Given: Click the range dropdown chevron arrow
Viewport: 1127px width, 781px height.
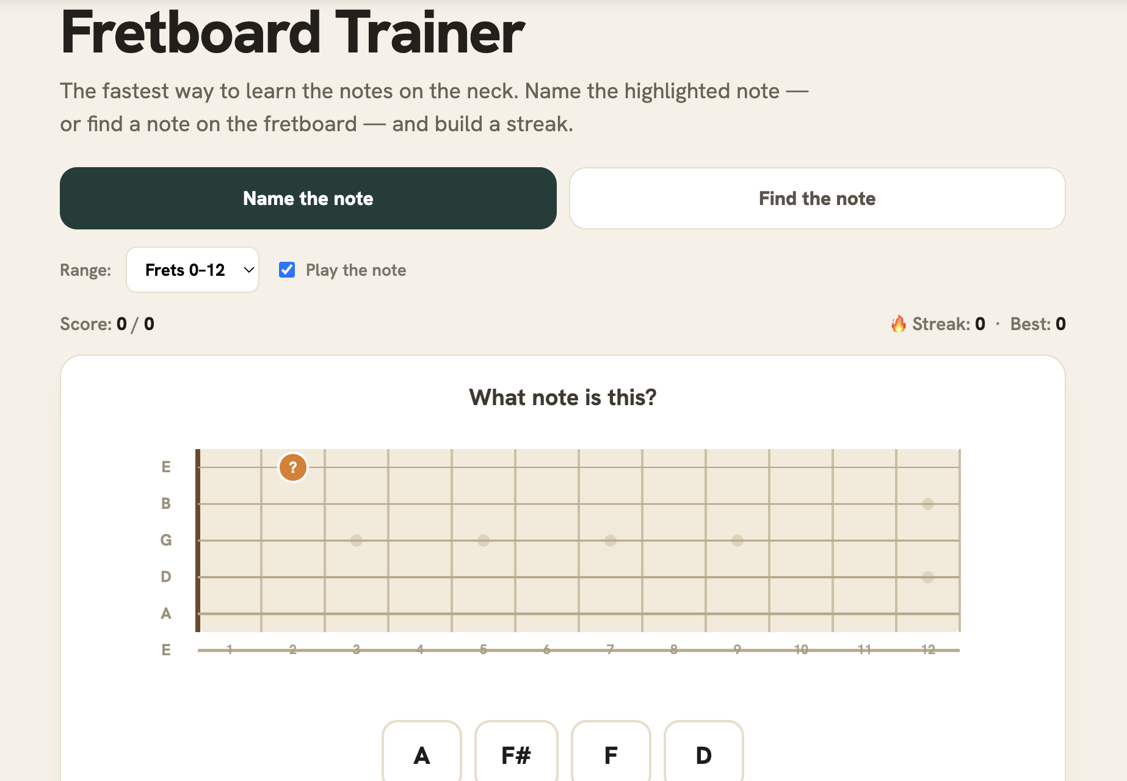Looking at the screenshot, I should [x=248, y=270].
